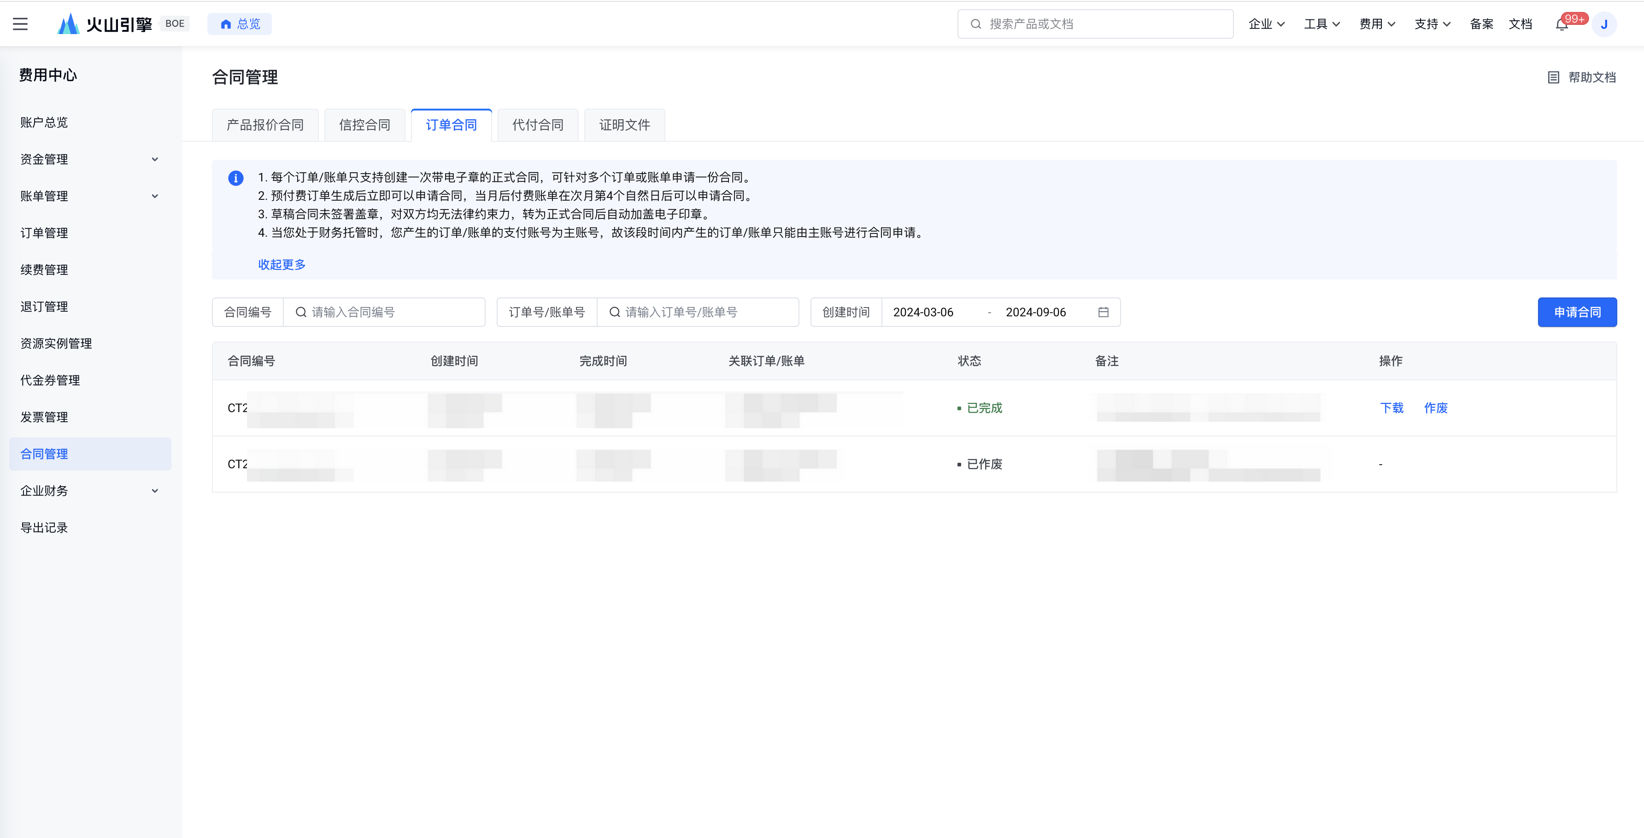Click the 火山引擎 logo

click(x=105, y=24)
